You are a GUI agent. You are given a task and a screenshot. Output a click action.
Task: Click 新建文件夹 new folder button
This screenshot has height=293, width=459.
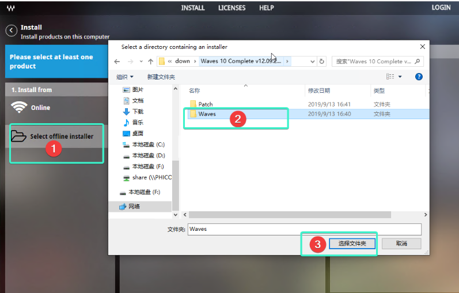pyautogui.click(x=161, y=77)
